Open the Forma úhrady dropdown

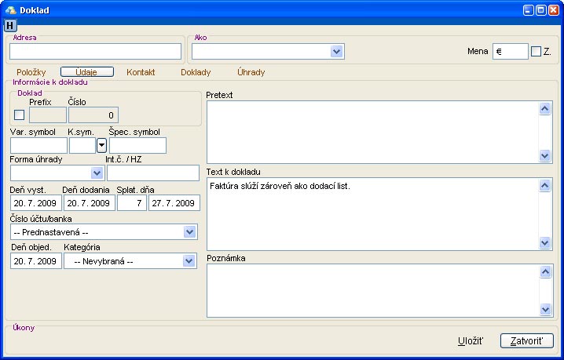click(x=97, y=173)
